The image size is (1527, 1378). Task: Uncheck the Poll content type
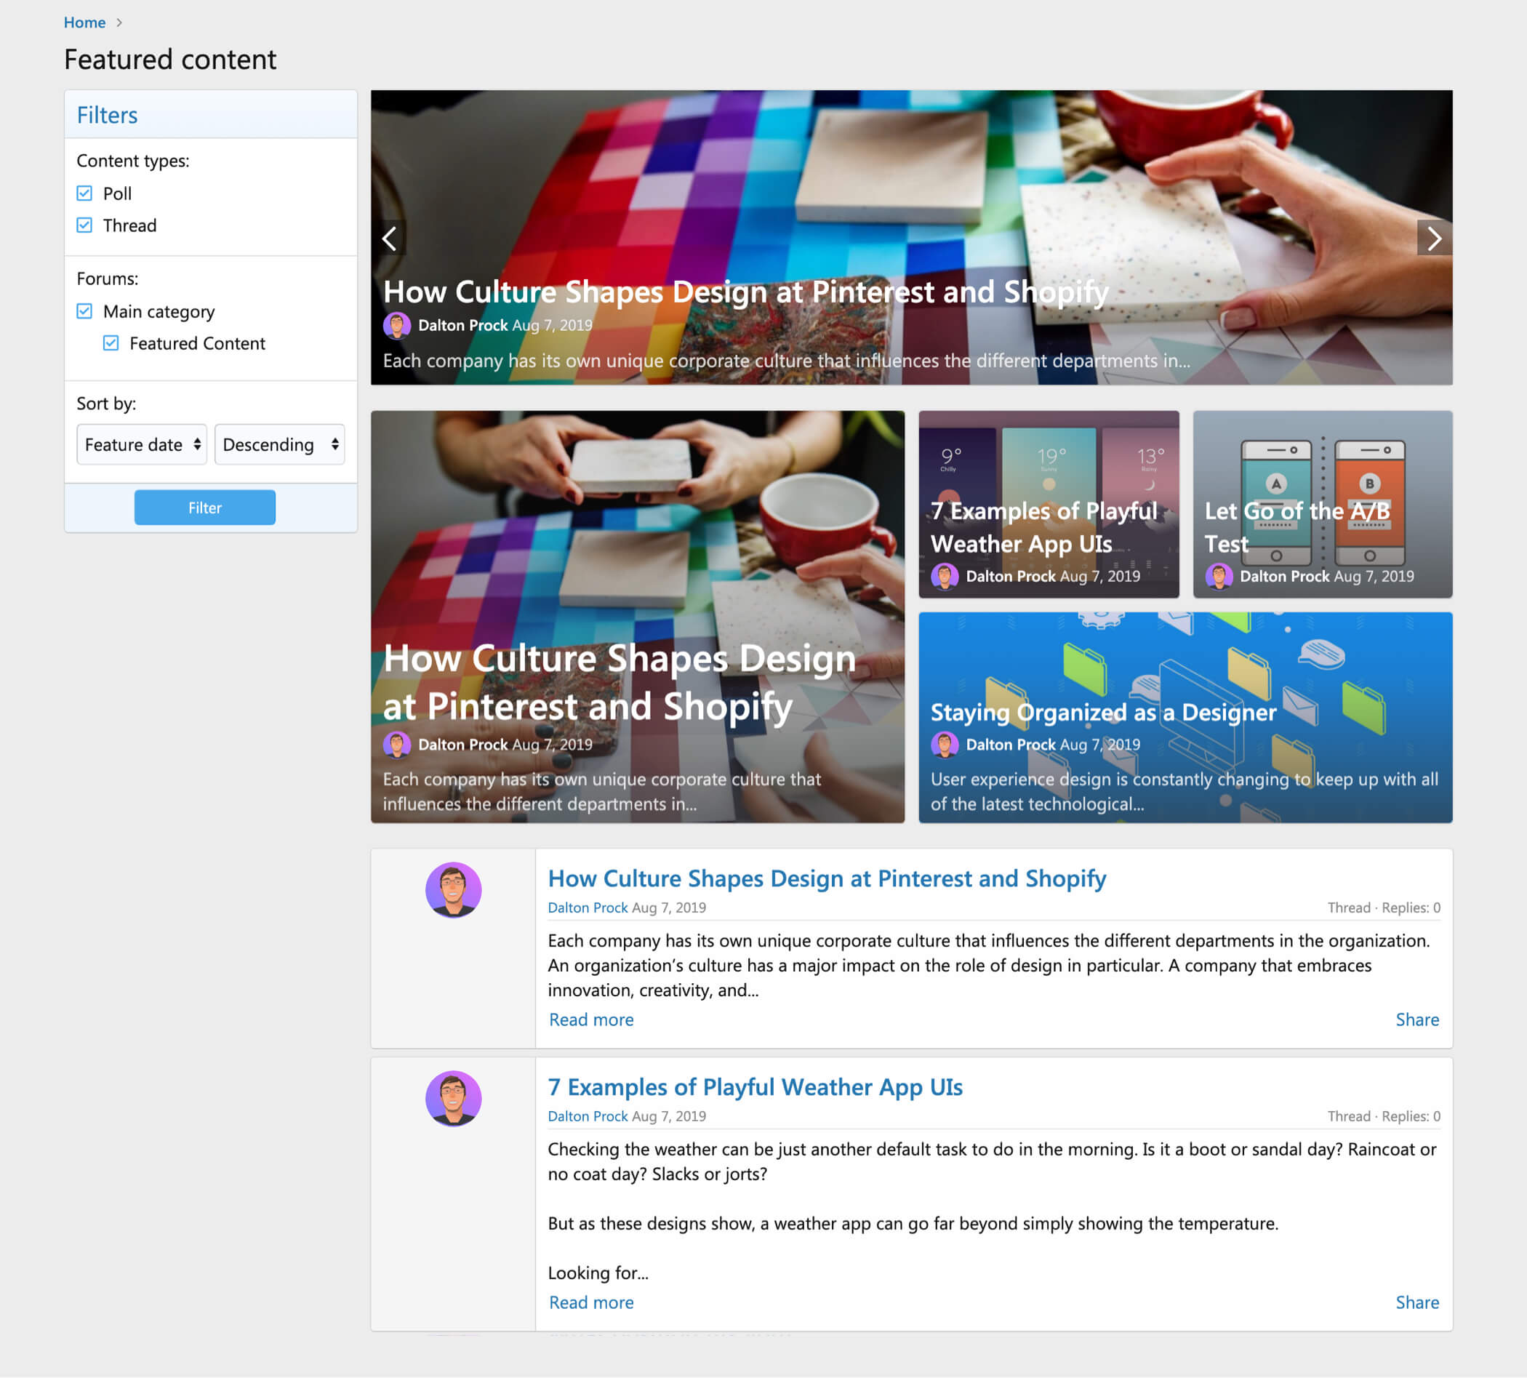[x=85, y=194]
